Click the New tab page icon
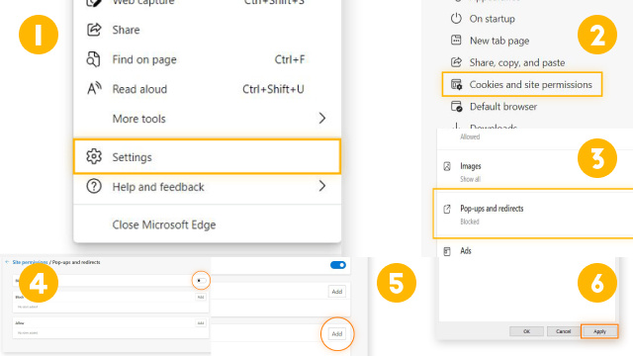Image resolution: width=633 pixels, height=356 pixels. pyautogui.click(x=456, y=40)
